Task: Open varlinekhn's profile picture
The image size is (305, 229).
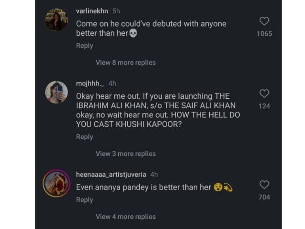Action: click(x=56, y=20)
